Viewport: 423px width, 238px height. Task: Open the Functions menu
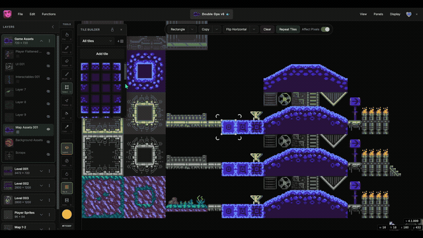(x=48, y=14)
